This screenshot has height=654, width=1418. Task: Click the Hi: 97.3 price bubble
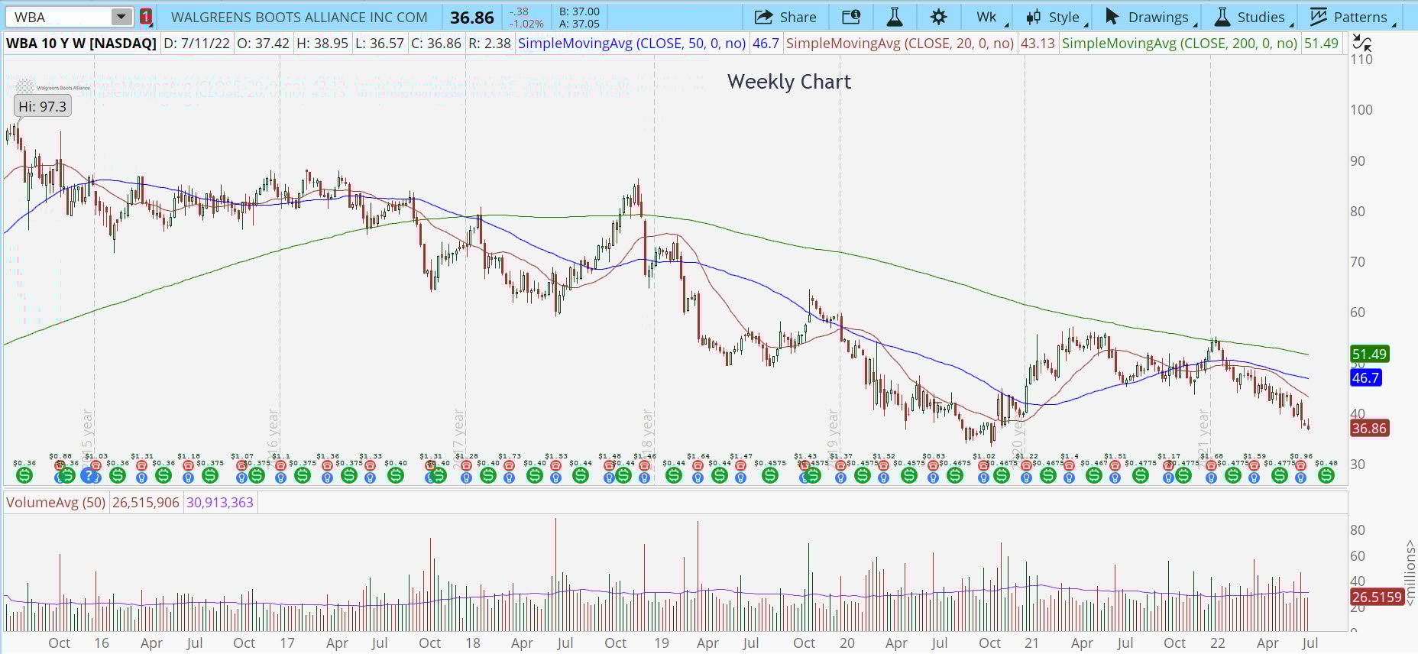[43, 106]
